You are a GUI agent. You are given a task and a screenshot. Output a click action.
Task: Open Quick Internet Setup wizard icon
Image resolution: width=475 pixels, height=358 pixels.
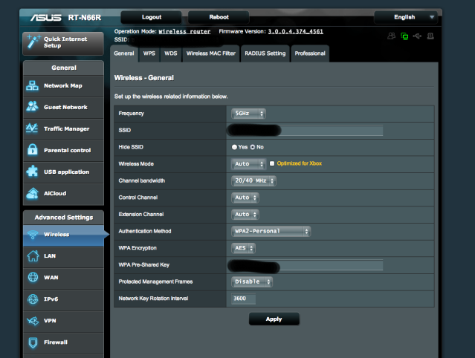pos(33,42)
